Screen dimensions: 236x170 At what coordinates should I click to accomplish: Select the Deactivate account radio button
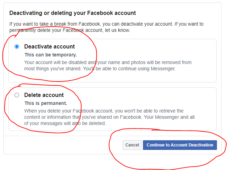coord(17,46)
